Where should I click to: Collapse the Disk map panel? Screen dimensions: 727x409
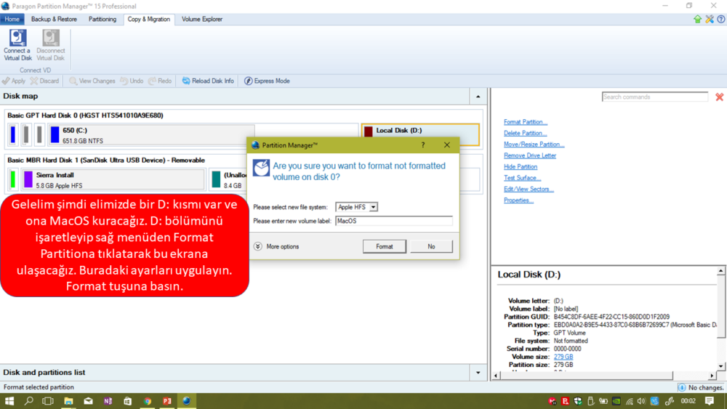point(478,97)
